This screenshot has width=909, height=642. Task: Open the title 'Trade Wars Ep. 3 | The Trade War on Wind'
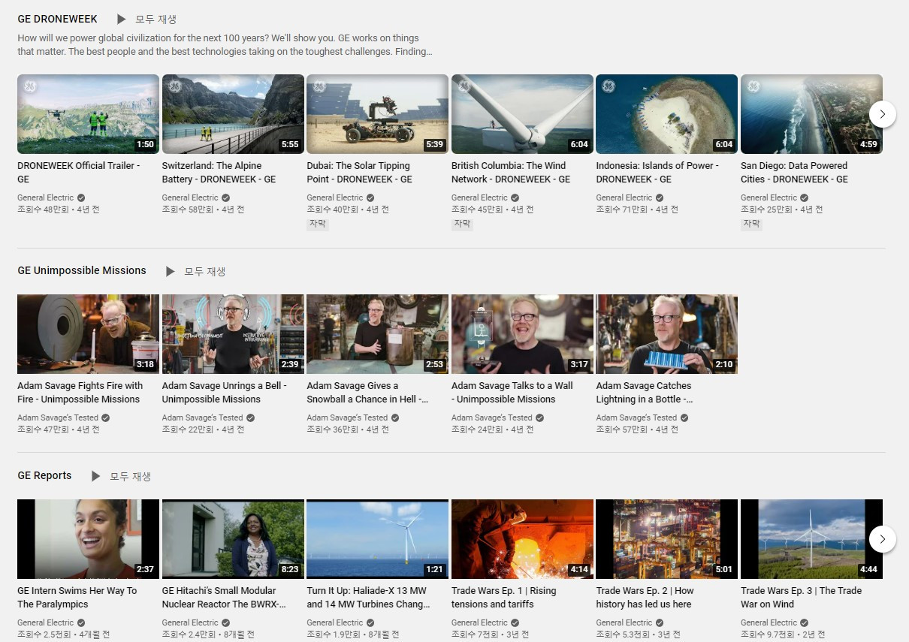(801, 598)
